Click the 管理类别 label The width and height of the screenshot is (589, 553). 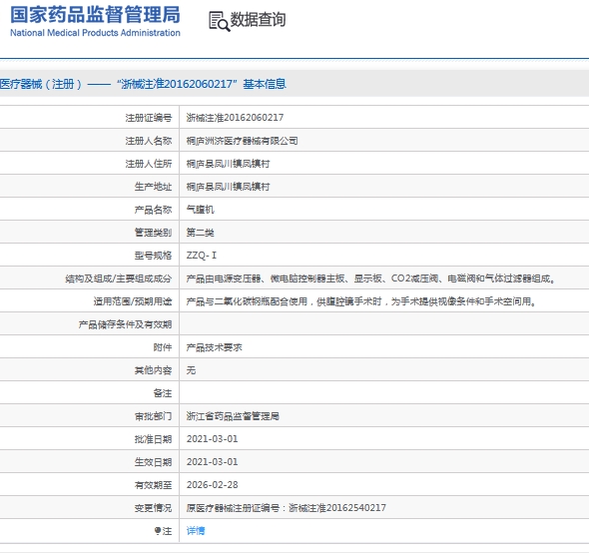coord(153,233)
